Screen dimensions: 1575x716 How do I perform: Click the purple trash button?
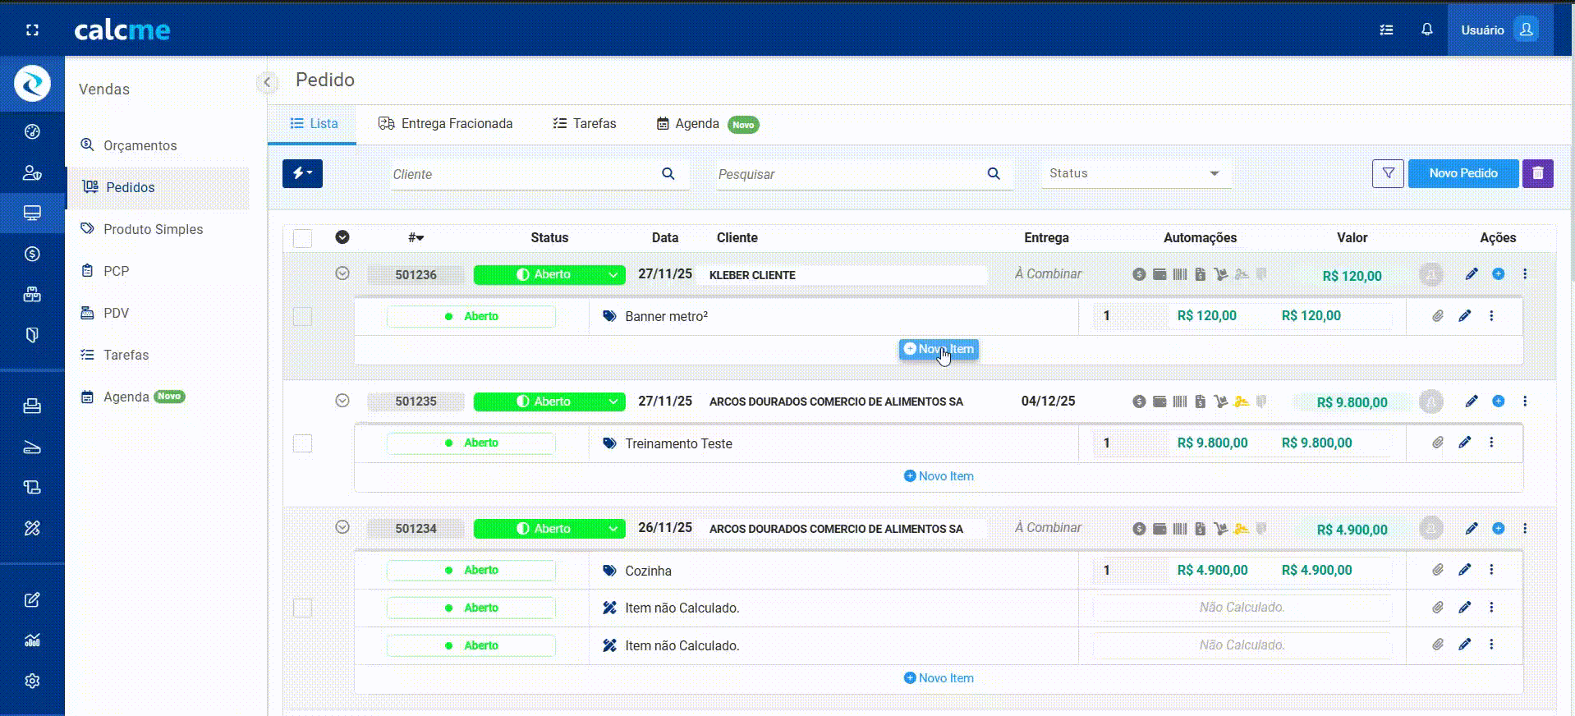click(x=1538, y=173)
